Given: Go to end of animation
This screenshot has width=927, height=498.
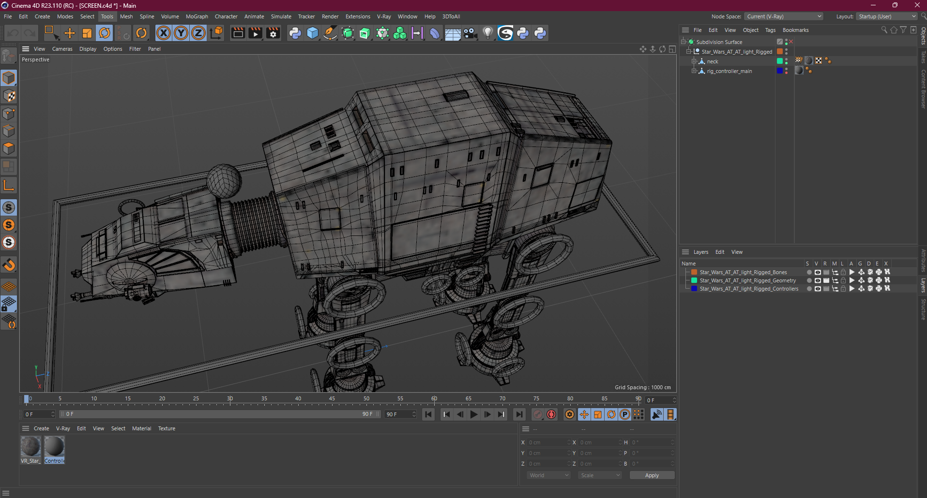Looking at the screenshot, I should point(519,414).
